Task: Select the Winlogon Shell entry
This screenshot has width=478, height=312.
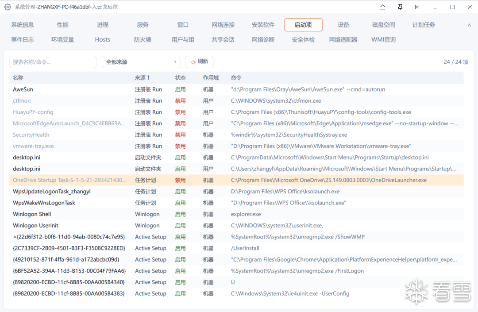Action: [x=236, y=214]
